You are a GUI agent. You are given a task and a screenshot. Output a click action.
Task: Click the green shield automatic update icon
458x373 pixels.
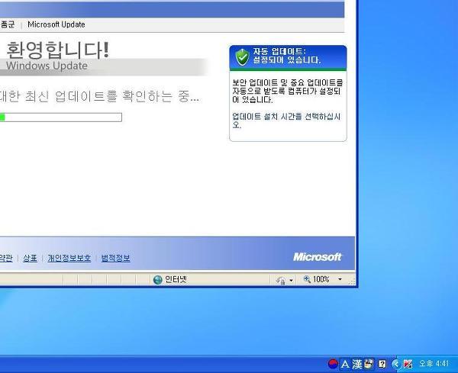tap(242, 57)
